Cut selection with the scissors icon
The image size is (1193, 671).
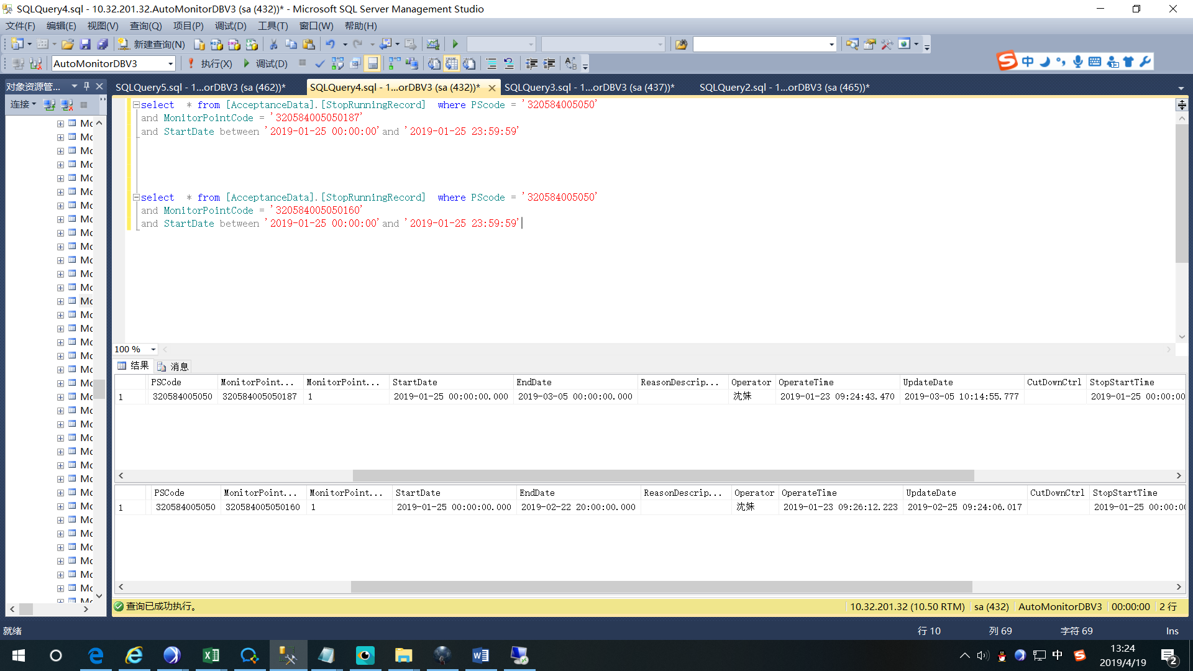[273, 44]
